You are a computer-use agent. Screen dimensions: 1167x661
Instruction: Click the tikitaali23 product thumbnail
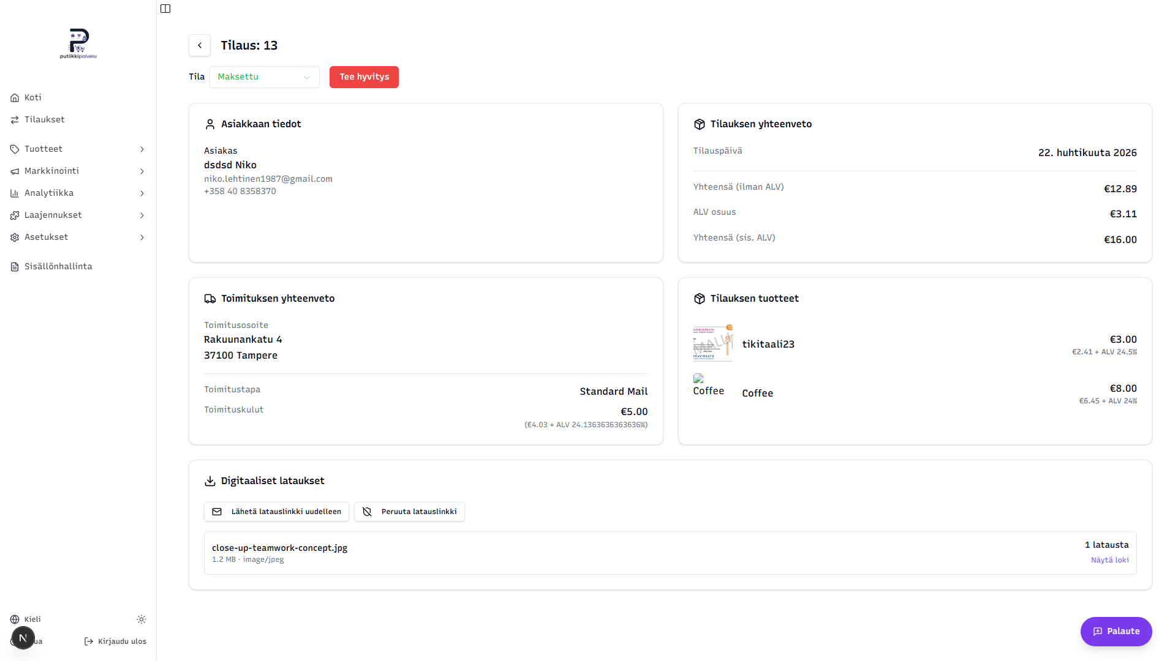[x=712, y=343]
